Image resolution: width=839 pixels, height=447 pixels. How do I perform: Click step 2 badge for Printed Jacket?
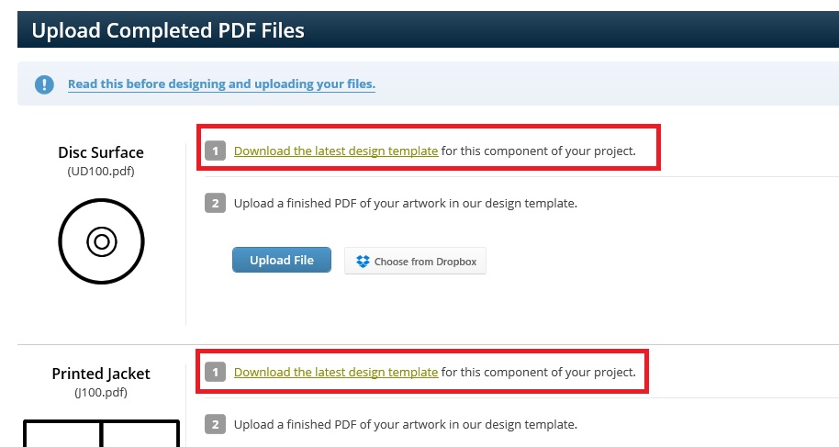point(215,425)
